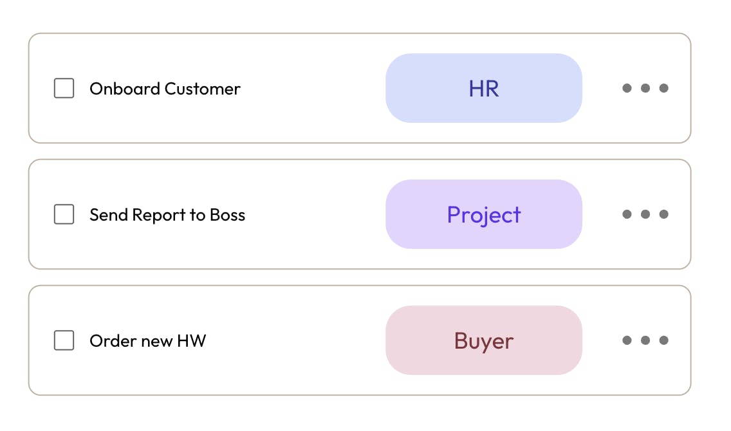Click leftmost dot beside the HR tag
The height and width of the screenshot is (431, 731).
[627, 88]
